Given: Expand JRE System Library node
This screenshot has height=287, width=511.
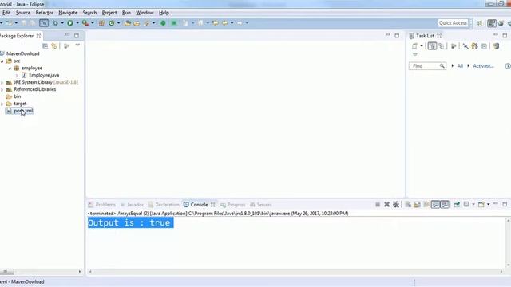Looking at the screenshot, I should pos(2,82).
